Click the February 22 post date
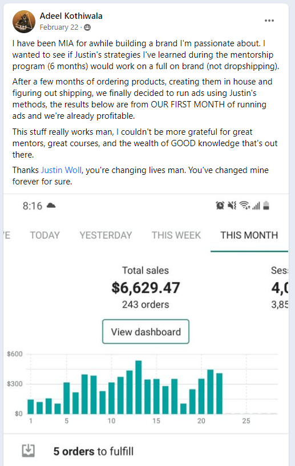The image size is (295, 466). pyautogui.click(x=59, y=27)
